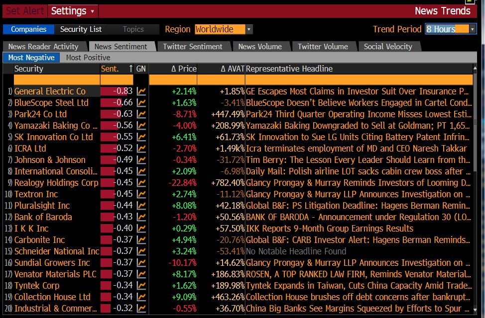The width and height of the screenshot is (485, 318).
Task: Click the GN column header
Action: click(x=141, y=69)
